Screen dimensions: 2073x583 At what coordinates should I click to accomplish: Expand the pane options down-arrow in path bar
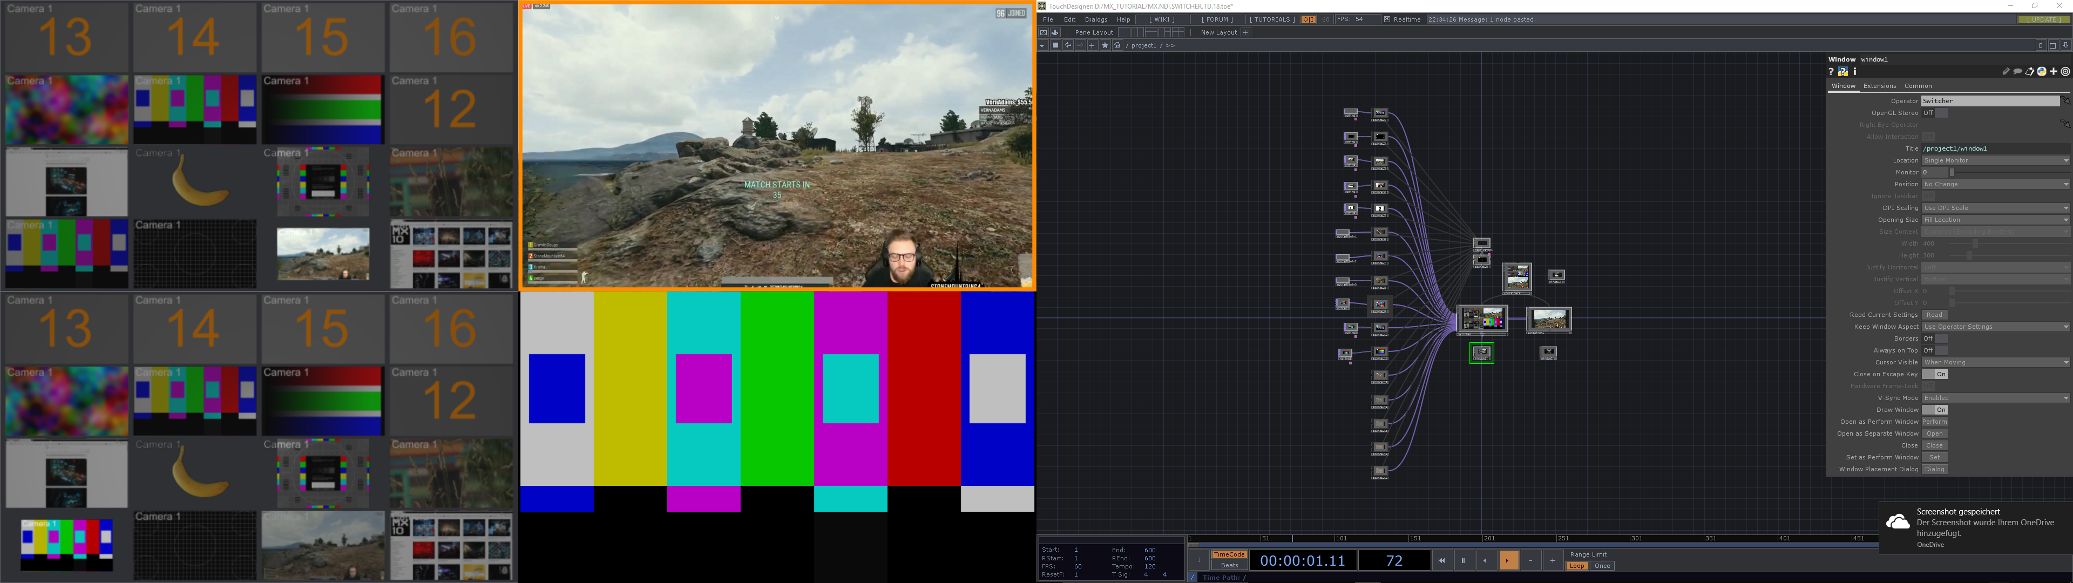point(1042,46)
